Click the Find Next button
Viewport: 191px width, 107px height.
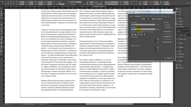pyautogui.click(x=167, y=32)
